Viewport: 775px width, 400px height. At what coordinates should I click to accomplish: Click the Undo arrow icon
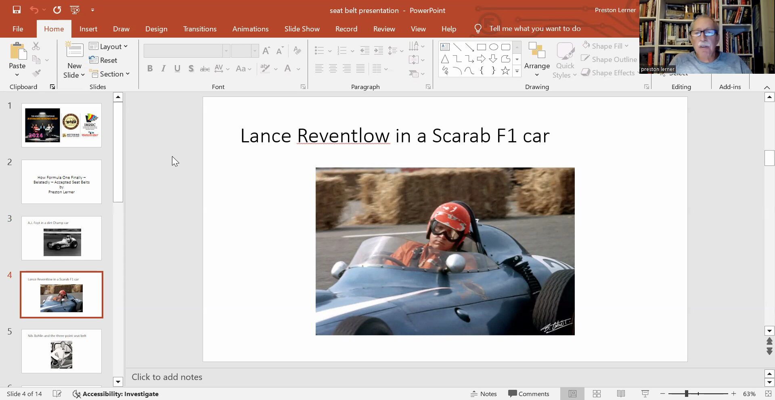[x=34, y=10]
